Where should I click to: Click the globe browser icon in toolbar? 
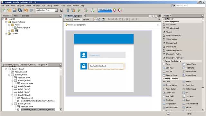click(61, 10)
